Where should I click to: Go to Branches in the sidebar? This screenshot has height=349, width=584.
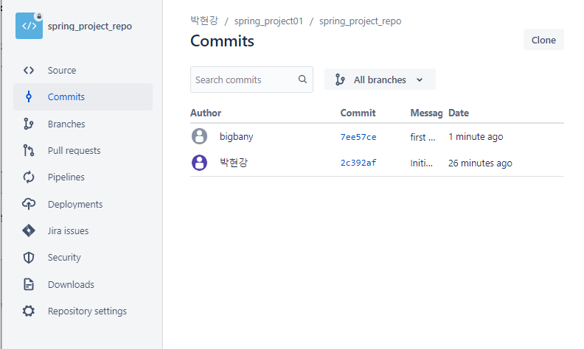(83, 124)
